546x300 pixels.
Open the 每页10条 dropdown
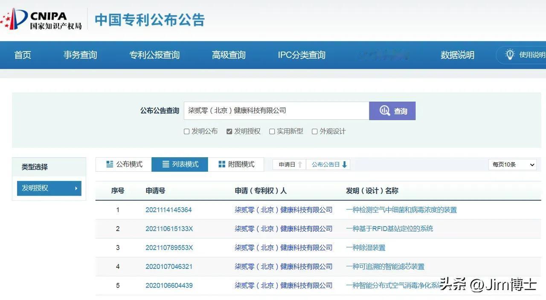(x=512, y=164)
